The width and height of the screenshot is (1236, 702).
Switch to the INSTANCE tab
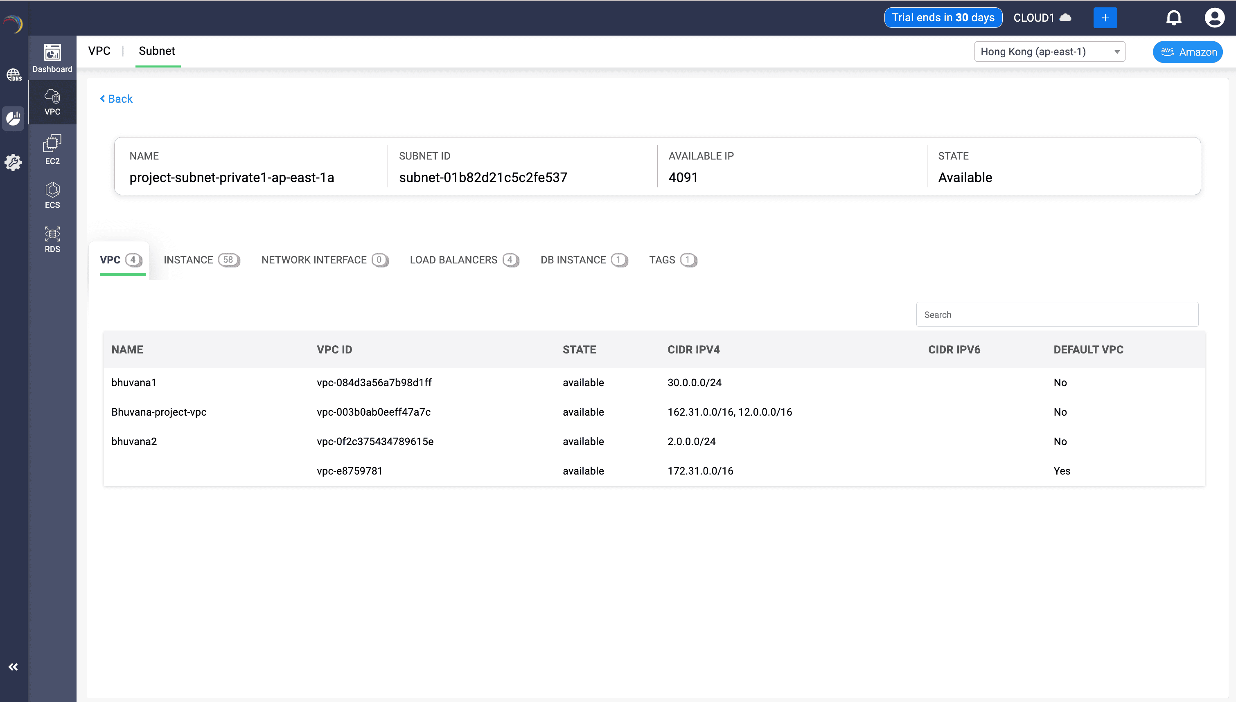point(201,260)
